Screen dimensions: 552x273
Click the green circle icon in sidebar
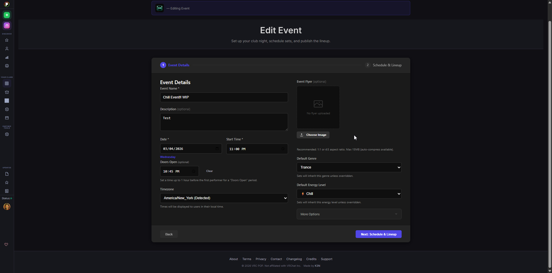7,15
